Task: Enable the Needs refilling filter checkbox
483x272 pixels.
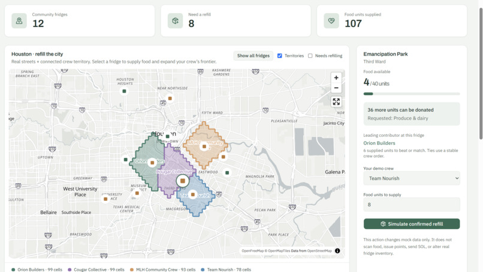Action: coord(310,56)
